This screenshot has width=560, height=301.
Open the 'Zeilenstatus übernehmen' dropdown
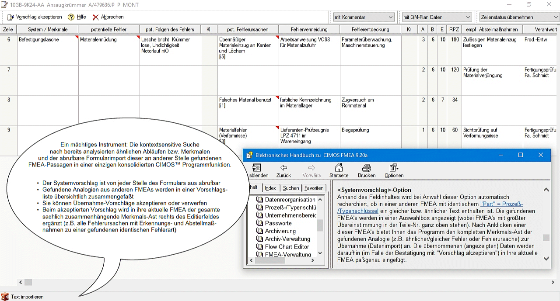519,17
